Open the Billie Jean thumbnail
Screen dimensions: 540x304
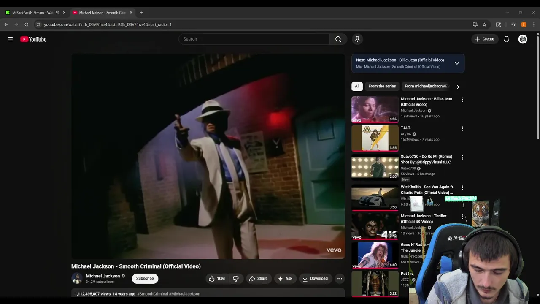(x=375, y=109)
